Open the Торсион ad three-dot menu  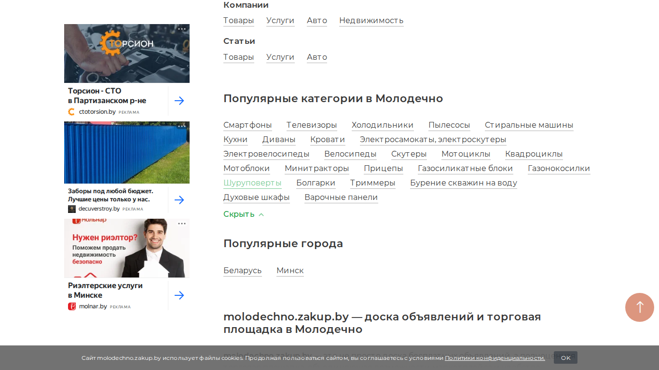pos(181,29)
